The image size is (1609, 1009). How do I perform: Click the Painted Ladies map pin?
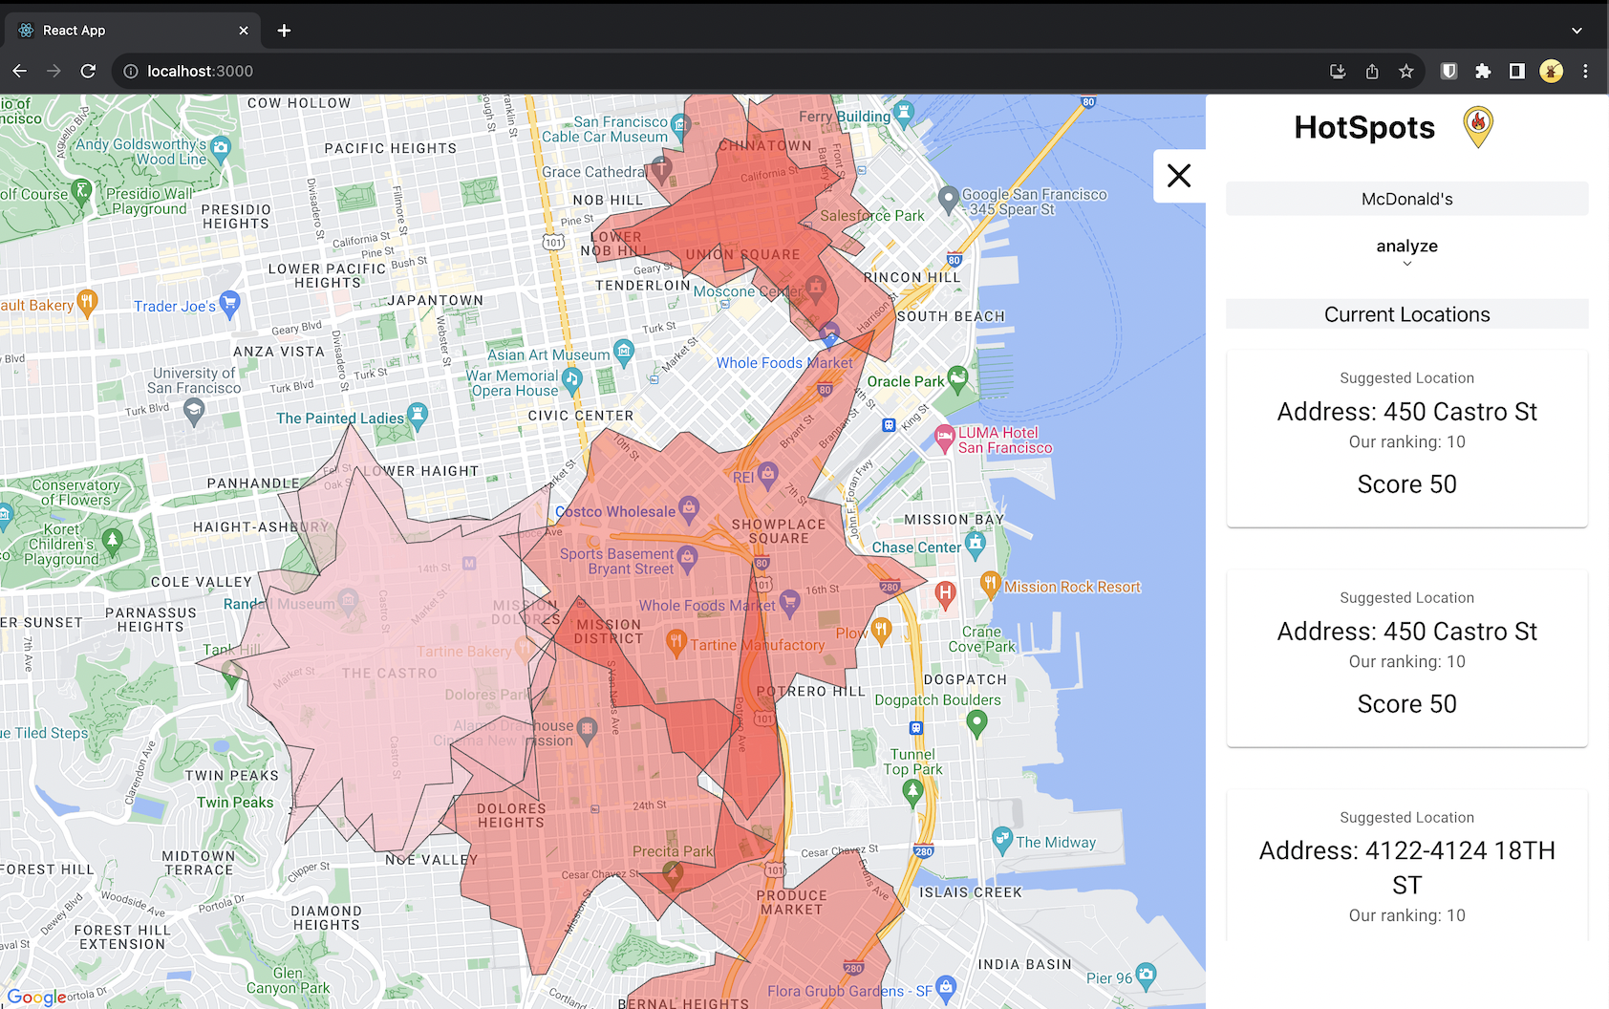coord(417,416)
